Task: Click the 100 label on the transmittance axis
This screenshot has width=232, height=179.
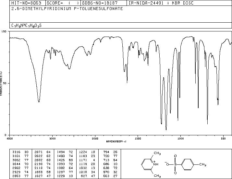Action: [x=4, y=31]
